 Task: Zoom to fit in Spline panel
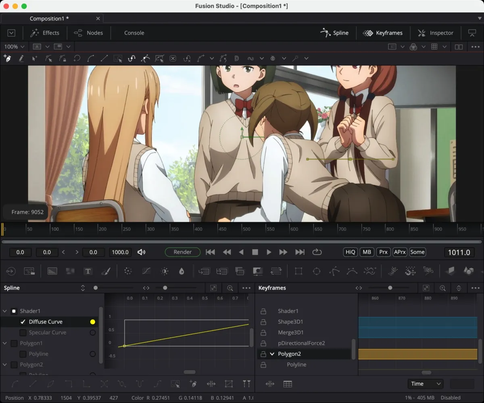213,288
